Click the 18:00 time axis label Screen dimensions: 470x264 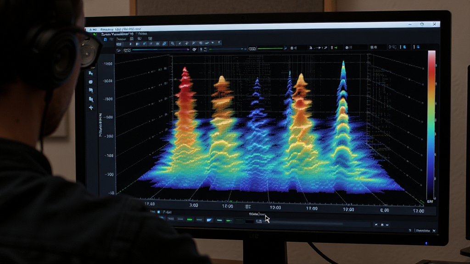(x=228, y=206)
